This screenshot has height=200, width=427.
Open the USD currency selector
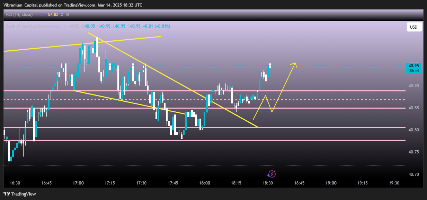(x=414, y=27)
